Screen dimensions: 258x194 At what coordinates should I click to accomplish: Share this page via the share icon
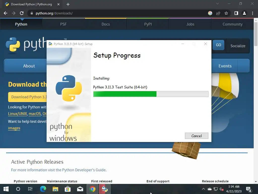click(218, 13)
